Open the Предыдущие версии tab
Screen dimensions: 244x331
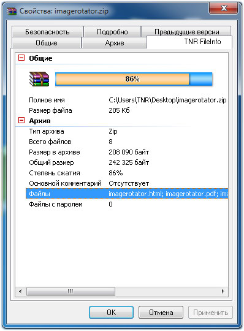pos(186,32)
